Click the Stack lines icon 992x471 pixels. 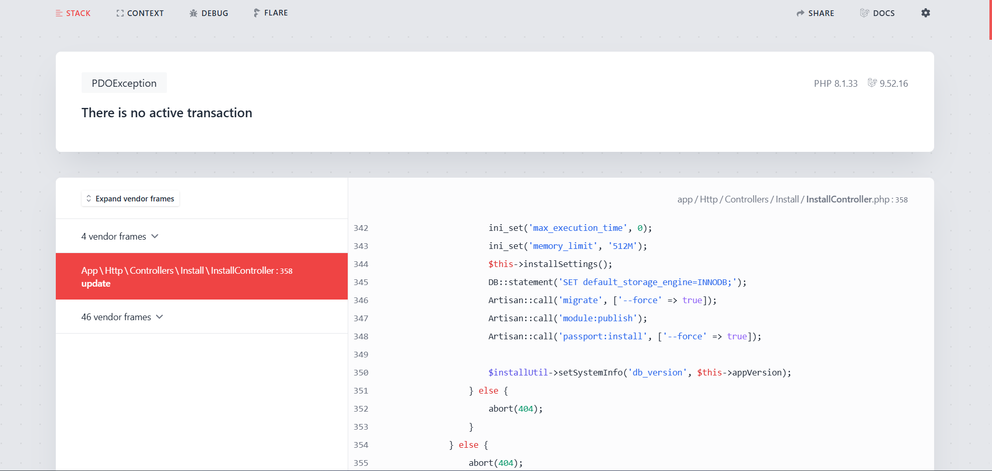[59, 13]
